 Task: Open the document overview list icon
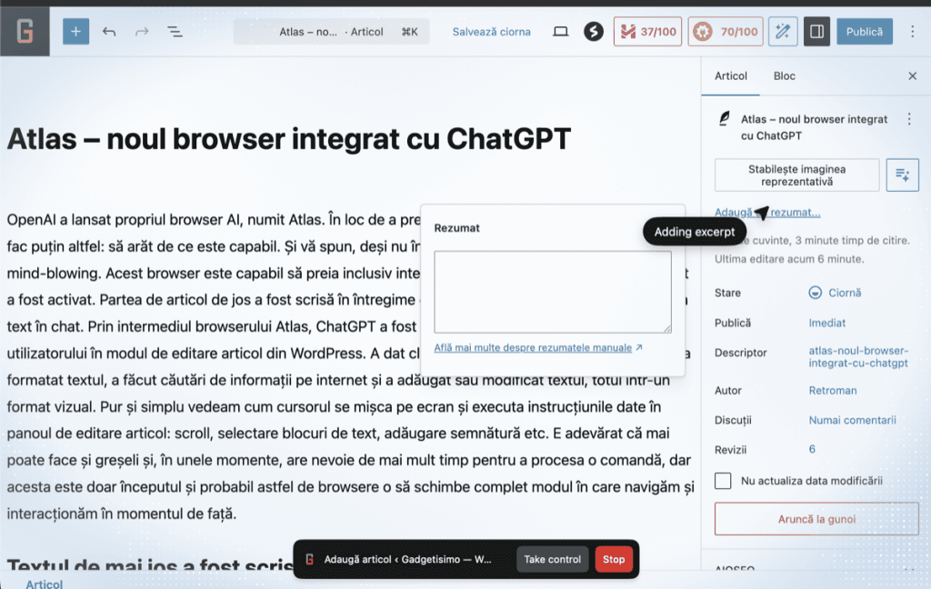click(x=175, y=32)
